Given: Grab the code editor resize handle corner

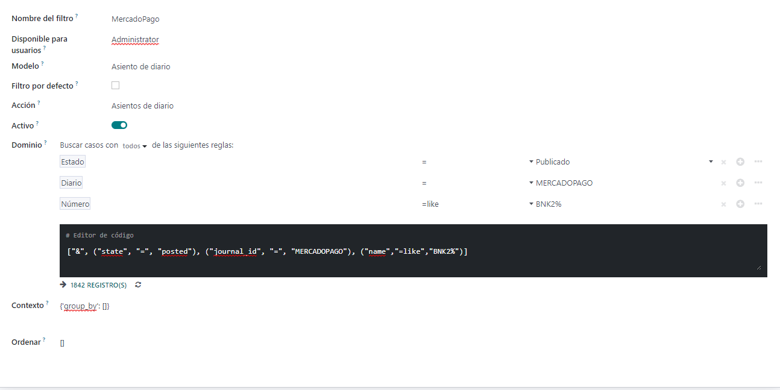Looking at the screenshot, I should 759,267.
